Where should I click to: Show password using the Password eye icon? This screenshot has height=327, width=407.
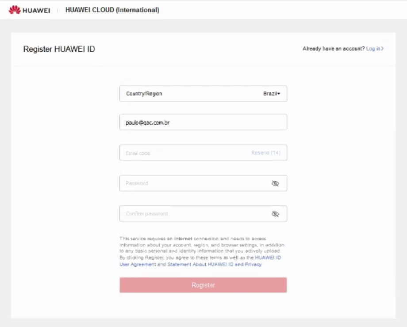[x=275, y=183]
